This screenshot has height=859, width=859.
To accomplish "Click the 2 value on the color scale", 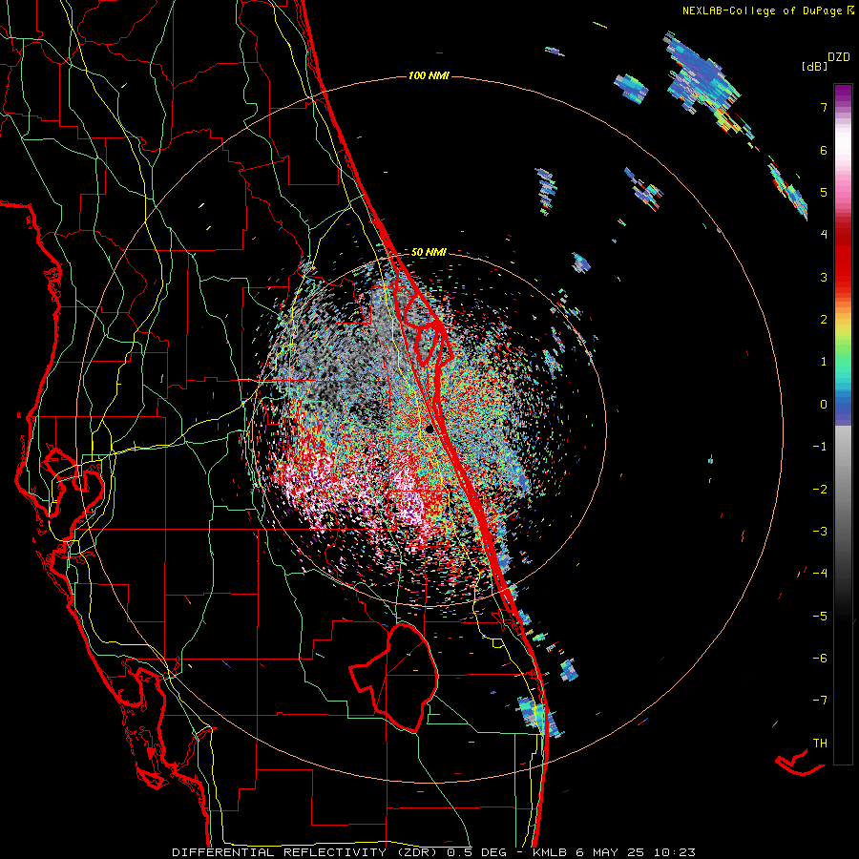I will click(824, 320).
